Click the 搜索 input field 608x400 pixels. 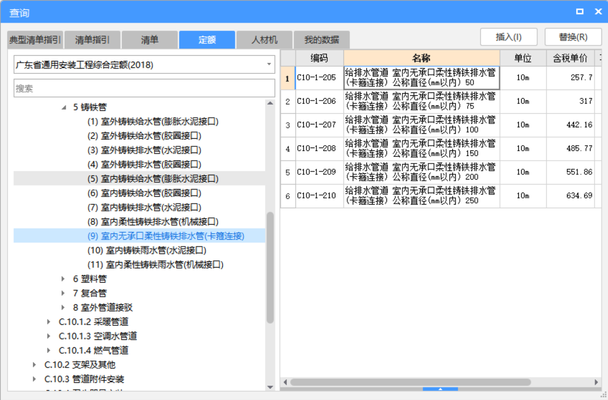click(x=144, y=88)
